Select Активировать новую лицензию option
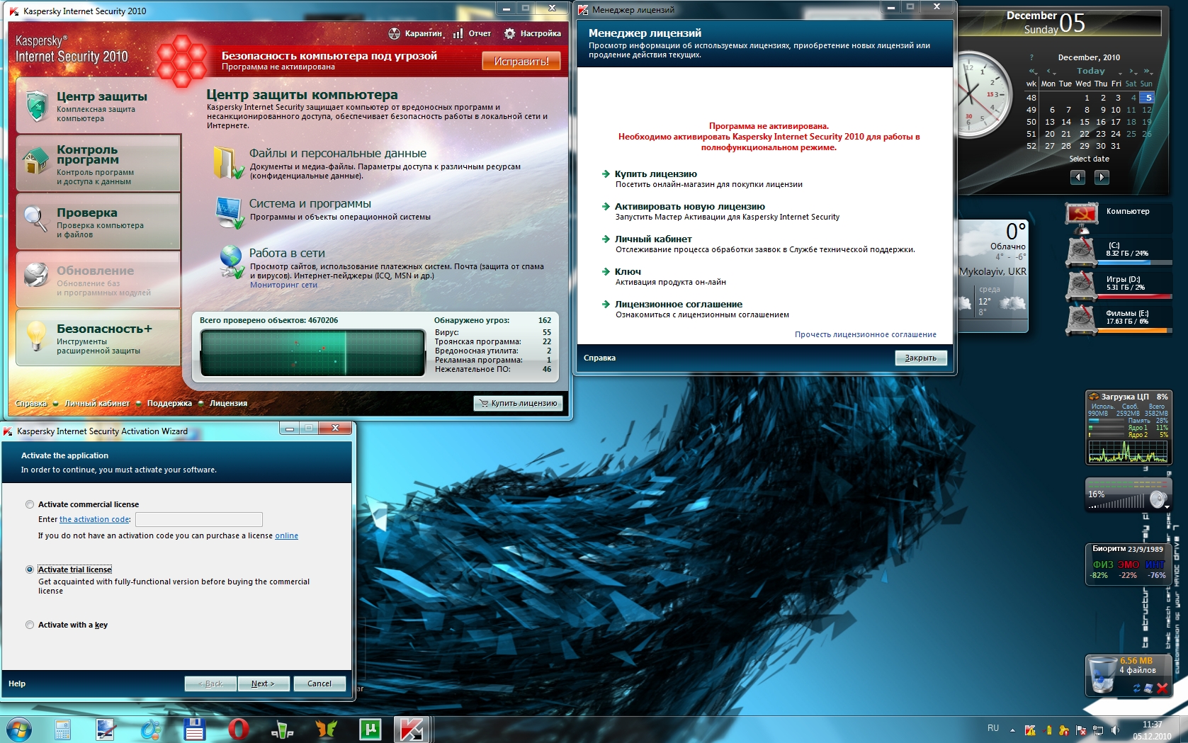Viewport: 1188px width, 743px height. (x=690, y=206)
